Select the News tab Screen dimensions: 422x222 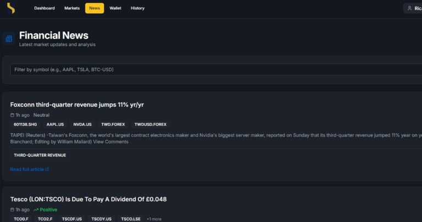(95, 8)
